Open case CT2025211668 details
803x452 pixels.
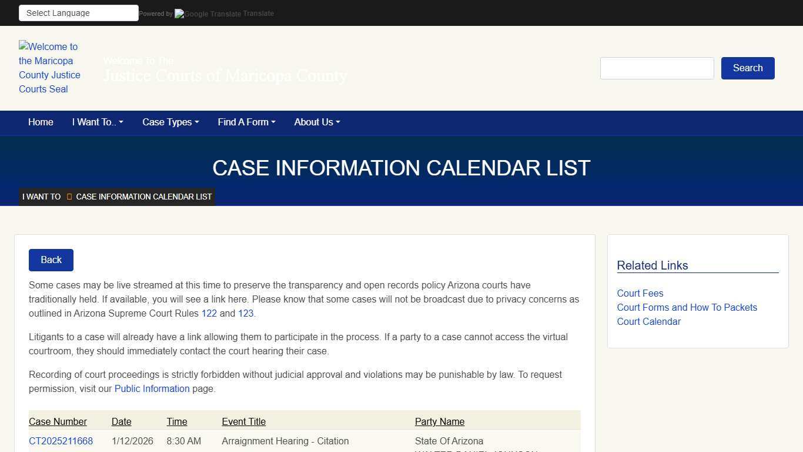[61, 441]
